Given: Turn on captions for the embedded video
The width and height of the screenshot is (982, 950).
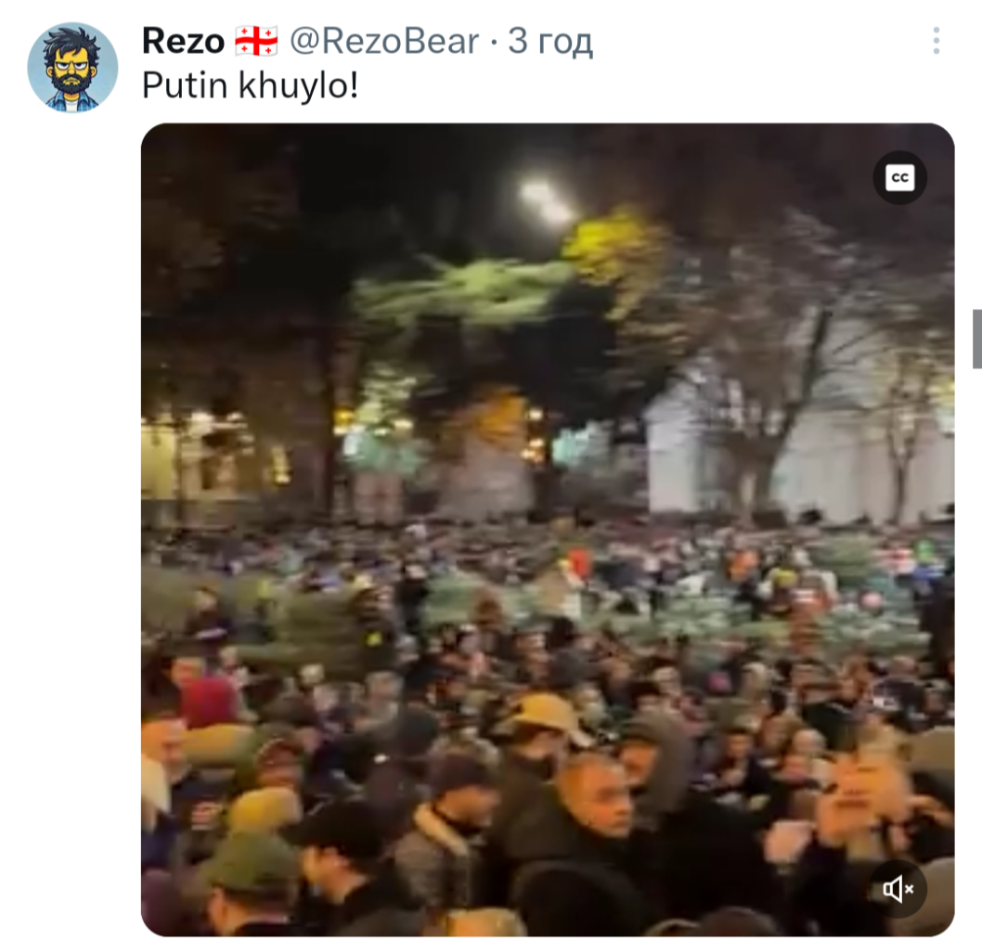Looking at the screenshot, I should coord(900,178).
